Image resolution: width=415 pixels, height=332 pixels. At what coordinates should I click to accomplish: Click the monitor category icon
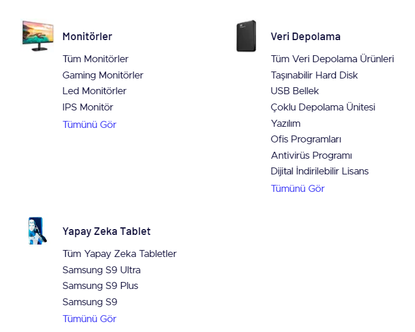[x=37, y=35]
